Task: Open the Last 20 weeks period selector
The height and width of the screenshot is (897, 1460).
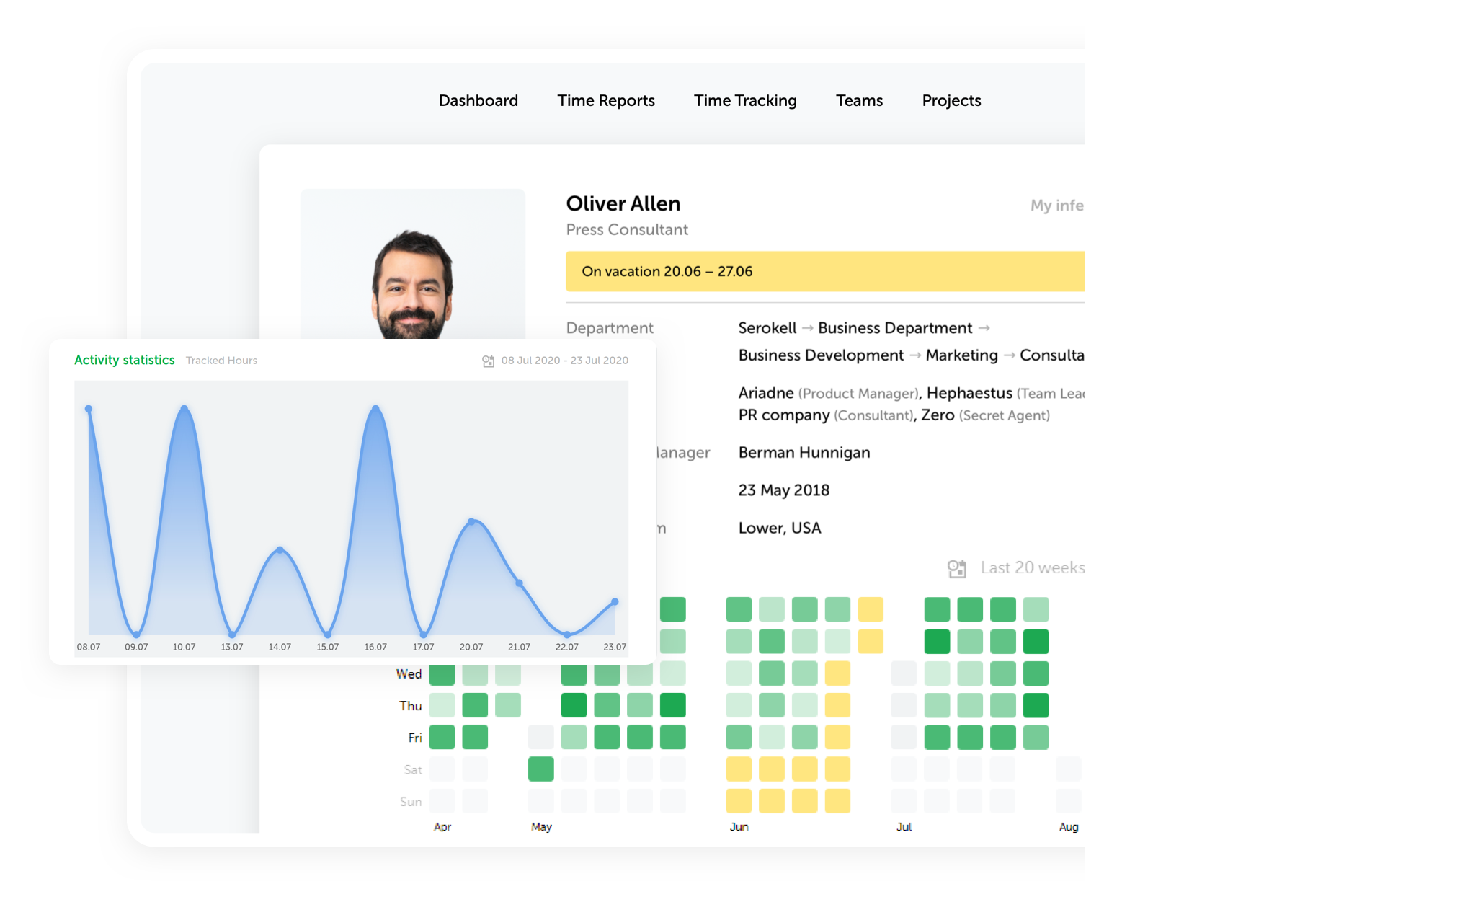Action: tap(1031, 568)
